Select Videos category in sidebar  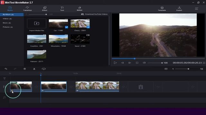[x=7, y=19]
